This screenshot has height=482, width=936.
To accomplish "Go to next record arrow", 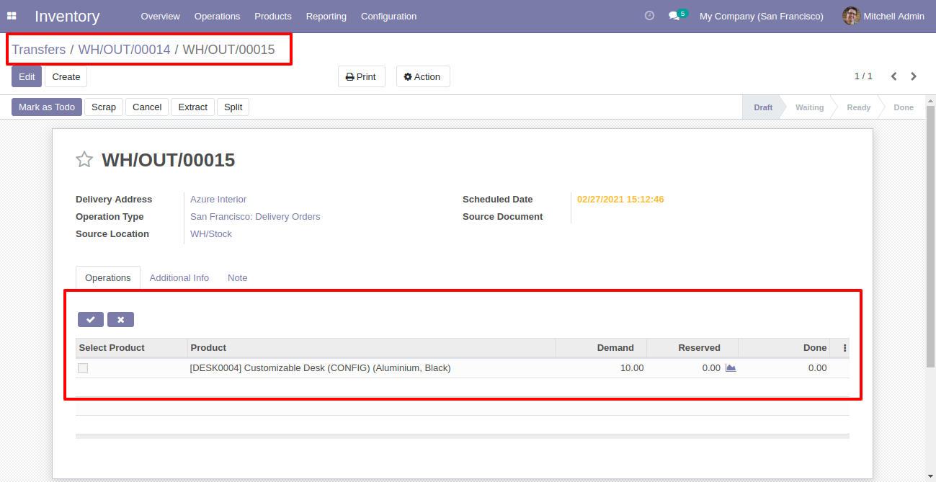I will point(914,76).
